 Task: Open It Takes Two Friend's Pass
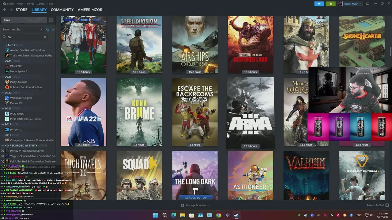[26, 87]
